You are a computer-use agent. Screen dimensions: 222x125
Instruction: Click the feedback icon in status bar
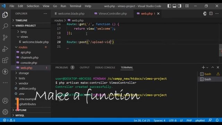tap(210, 120)
